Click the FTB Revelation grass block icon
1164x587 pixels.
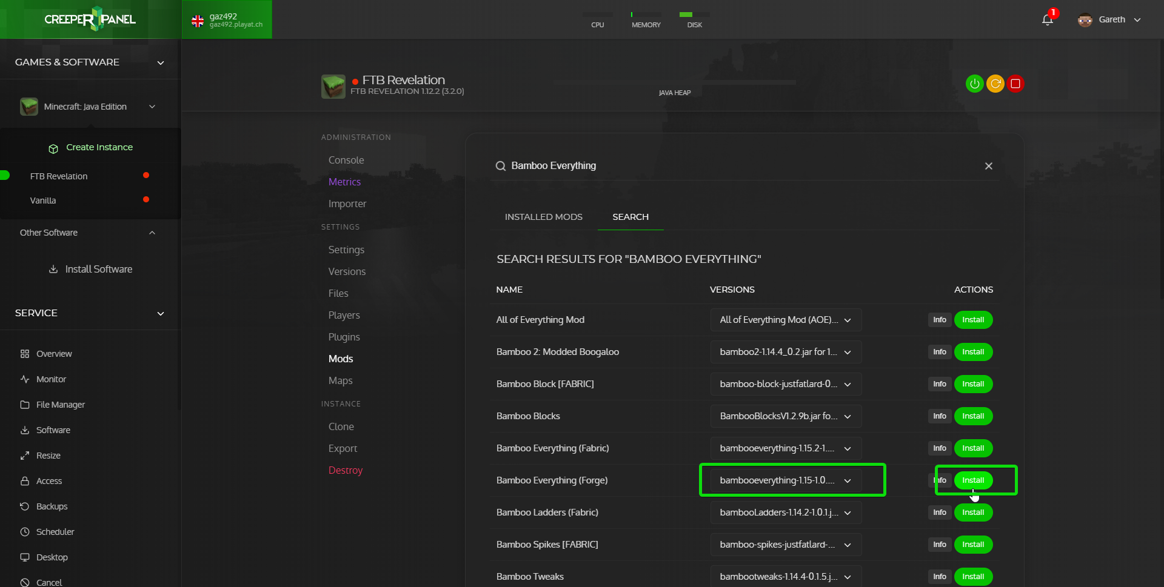(333, 87)
